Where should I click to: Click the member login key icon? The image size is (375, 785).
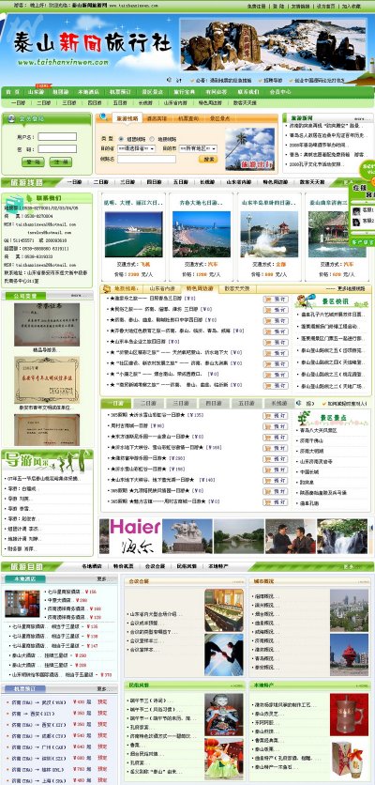coord(11,118)
